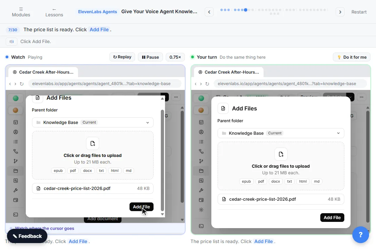Select cedar-creek-price-list-2026.pdf in Your turn dialog

click(x=281, y=199)
